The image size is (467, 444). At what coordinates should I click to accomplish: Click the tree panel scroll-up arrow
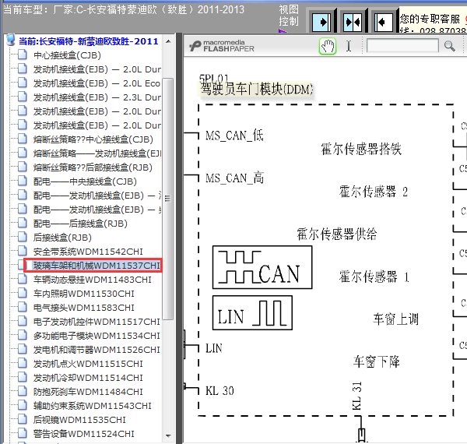click(167, 41)
